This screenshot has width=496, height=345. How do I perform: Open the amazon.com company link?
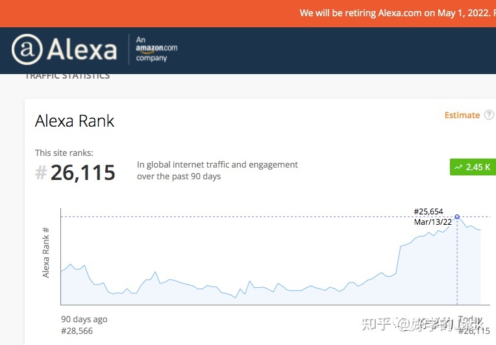click(156, 49)
